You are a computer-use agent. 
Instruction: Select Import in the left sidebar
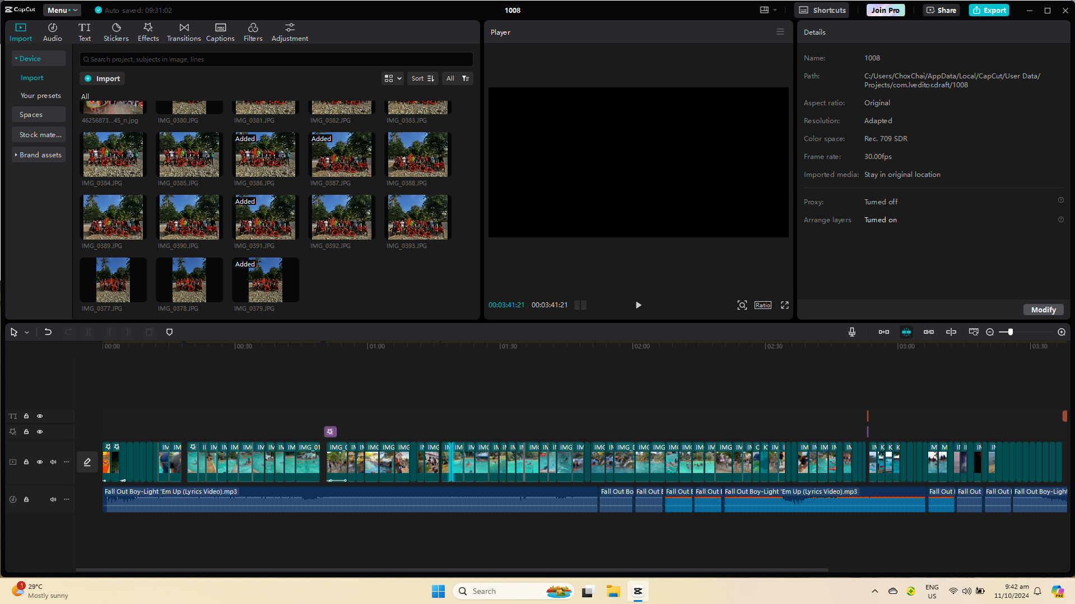click(x=32, y=78)
